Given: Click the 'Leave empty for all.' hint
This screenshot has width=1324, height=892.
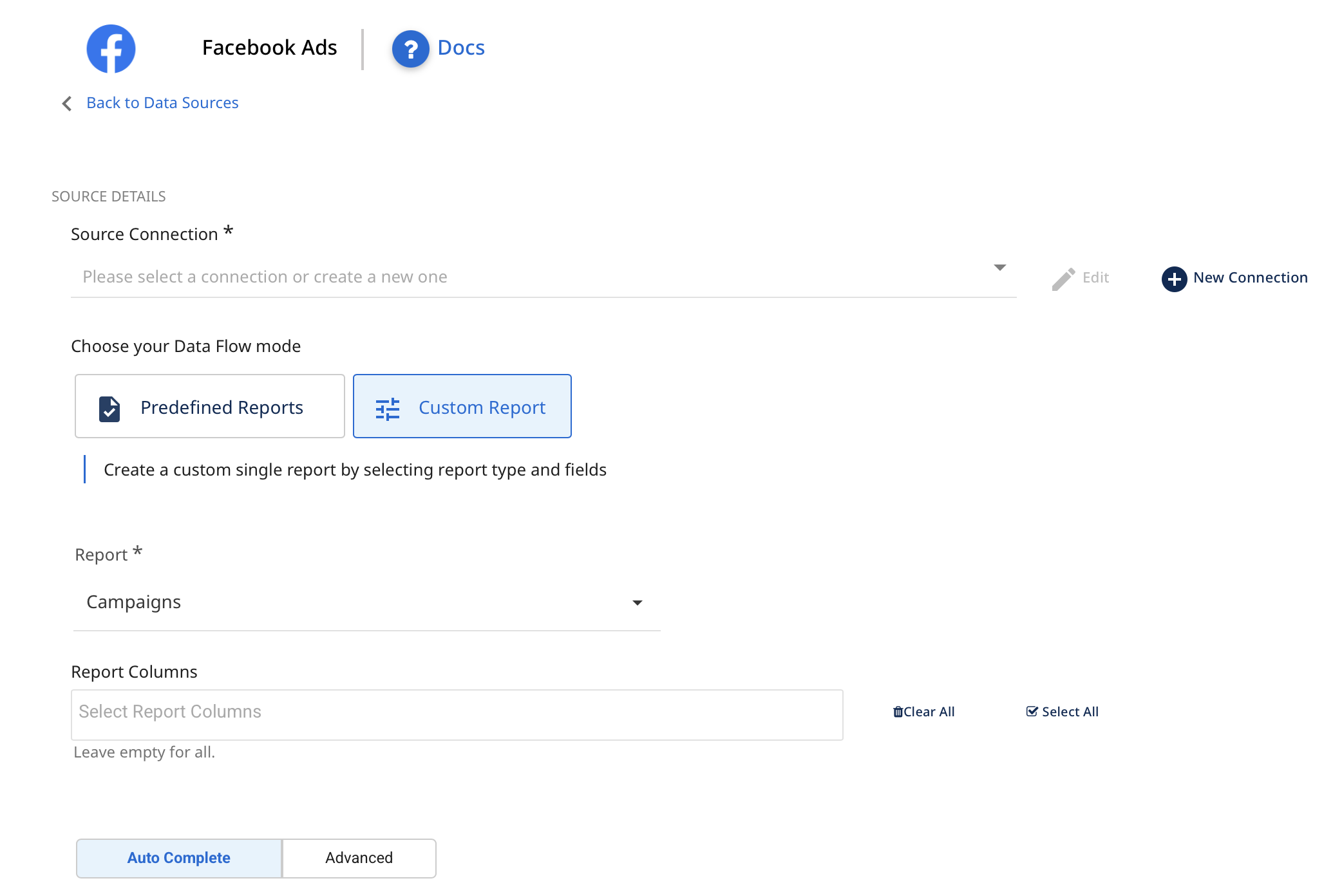Looking at the screenshot, I should tap(144, 752).
